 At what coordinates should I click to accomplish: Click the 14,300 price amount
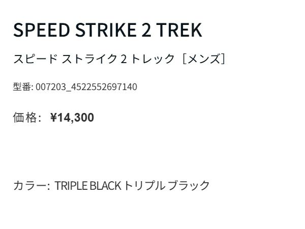point(76,118)
